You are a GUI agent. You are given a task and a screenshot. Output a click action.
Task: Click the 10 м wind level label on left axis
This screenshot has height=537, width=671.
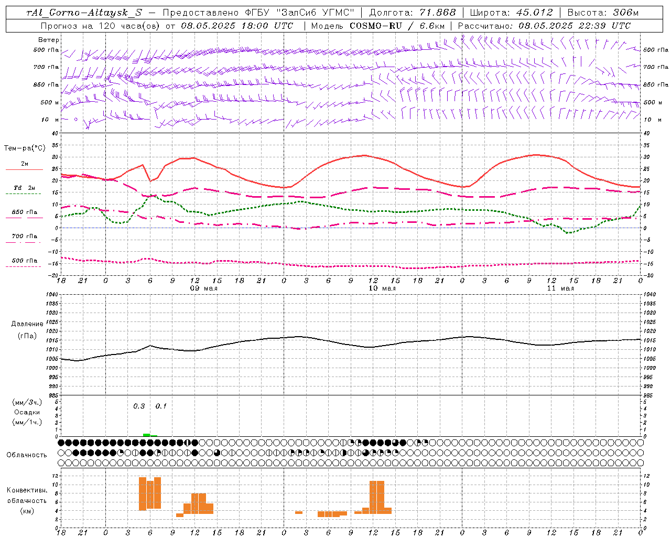pos(50,120)
